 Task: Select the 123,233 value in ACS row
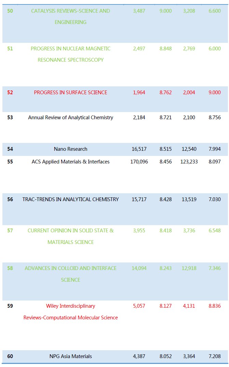click(189, 162)
